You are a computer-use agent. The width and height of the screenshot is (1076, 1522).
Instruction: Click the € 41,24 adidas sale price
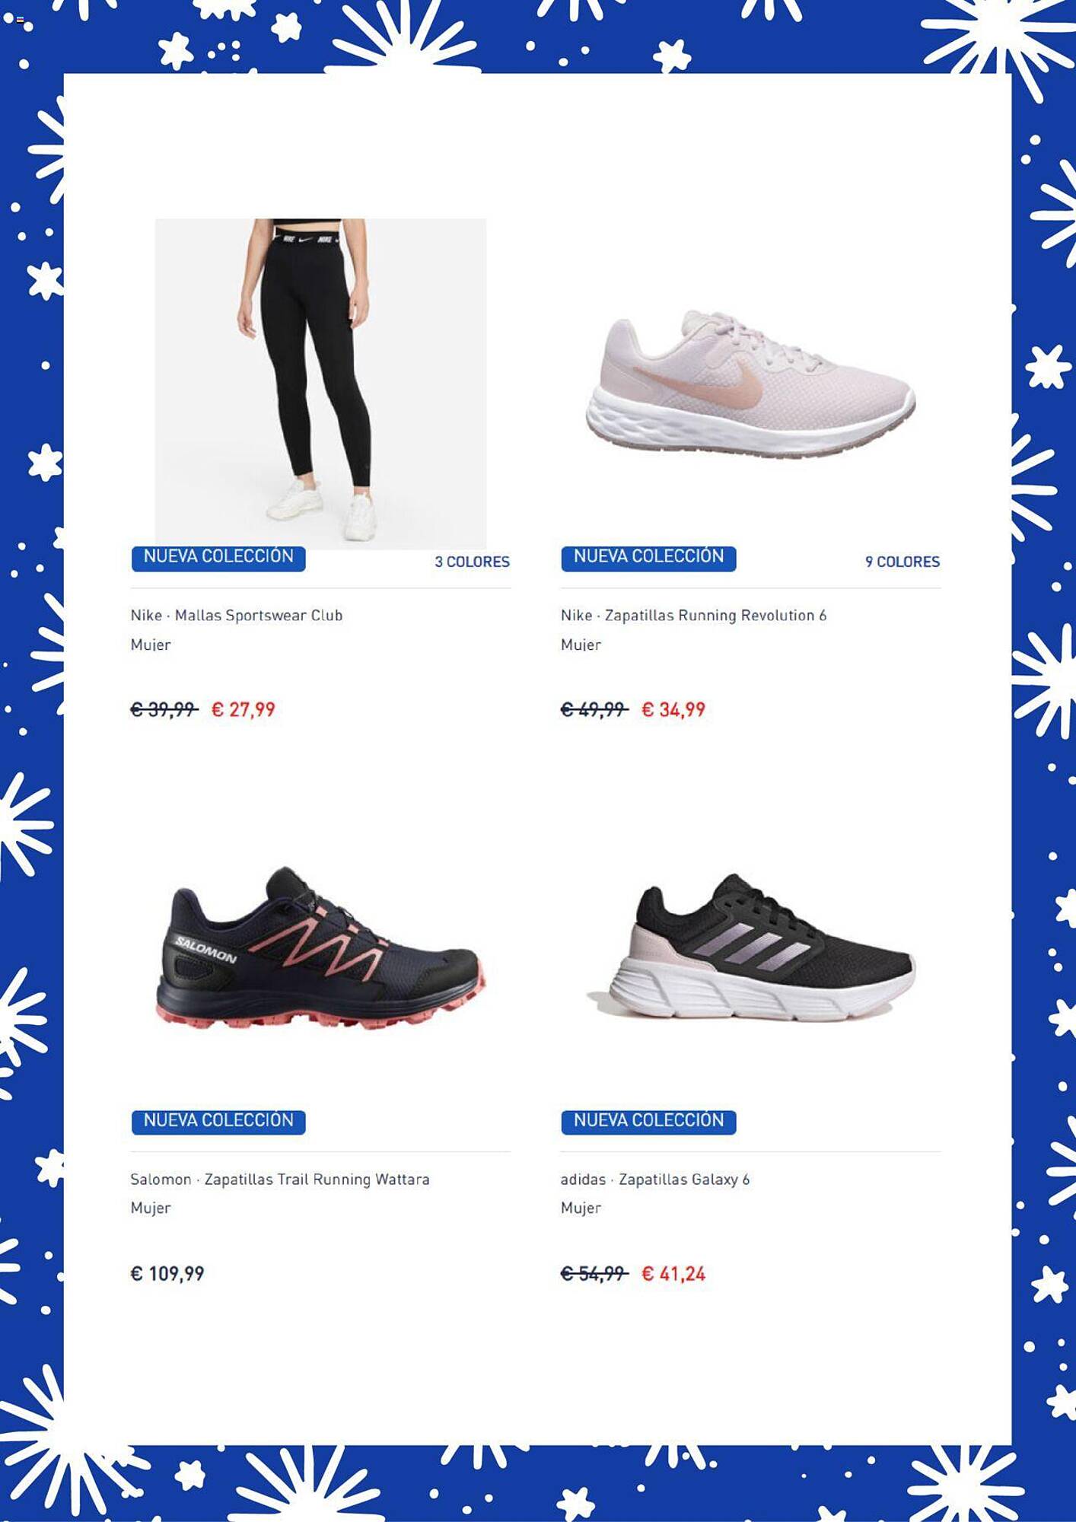673,1273
